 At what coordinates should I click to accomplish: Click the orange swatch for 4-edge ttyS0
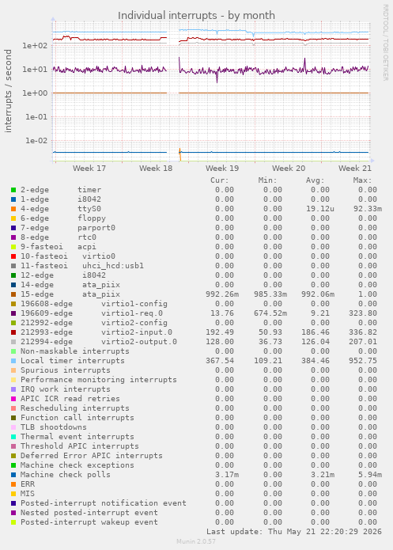click(x=13, y=209)
